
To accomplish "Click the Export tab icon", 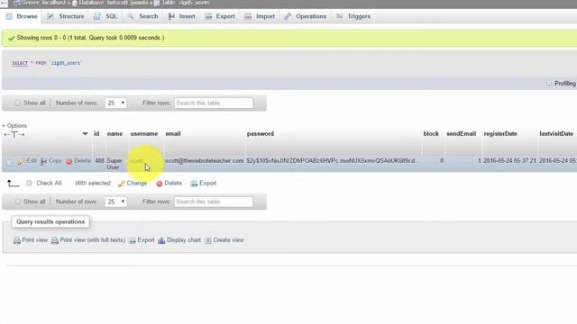I will click(x=208, y=16).
